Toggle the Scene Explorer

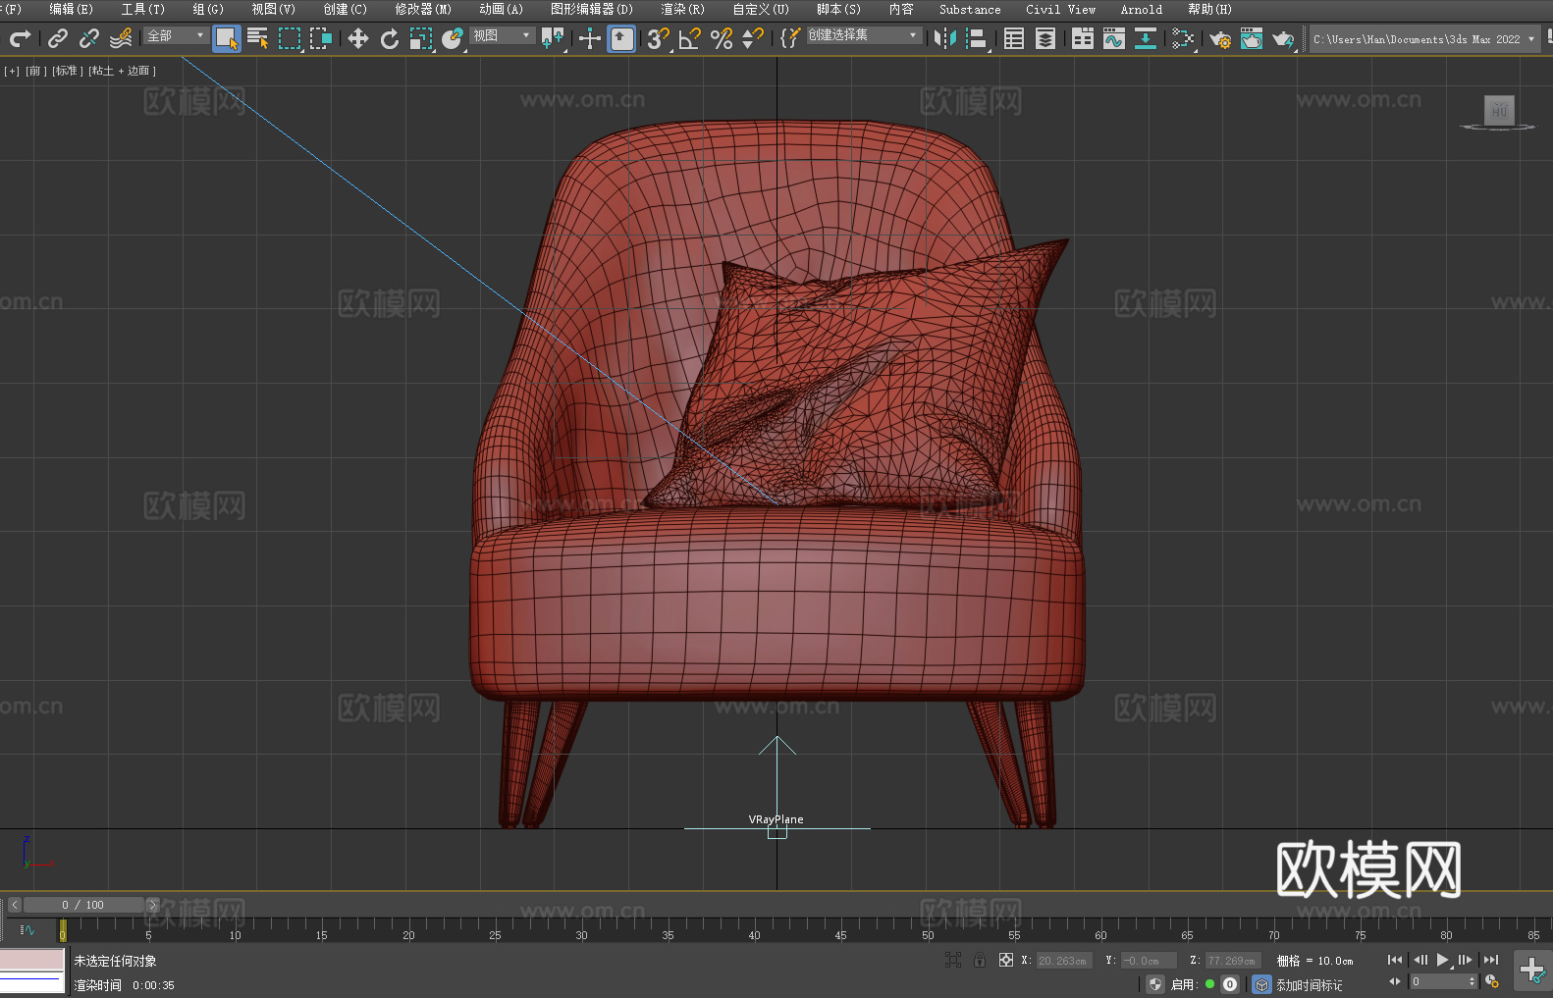tap(1014, 38)
